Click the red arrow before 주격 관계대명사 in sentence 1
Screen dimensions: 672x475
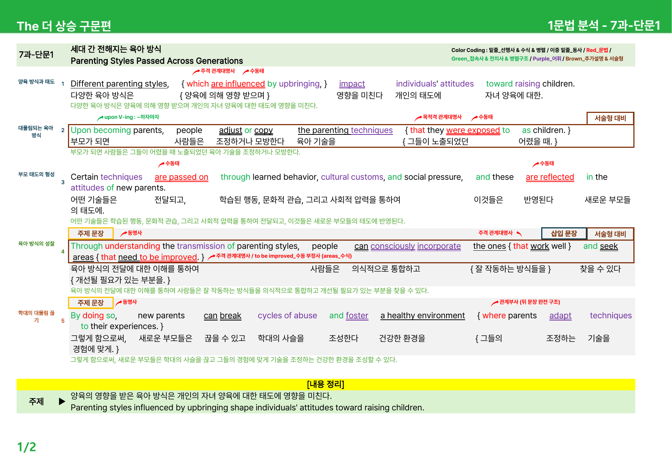coord(196,72)
